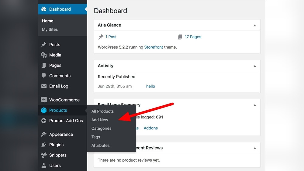Click the Activity panel heading
Screen dimensions: 304x171
pyautogui.click(x=105, y=66)
